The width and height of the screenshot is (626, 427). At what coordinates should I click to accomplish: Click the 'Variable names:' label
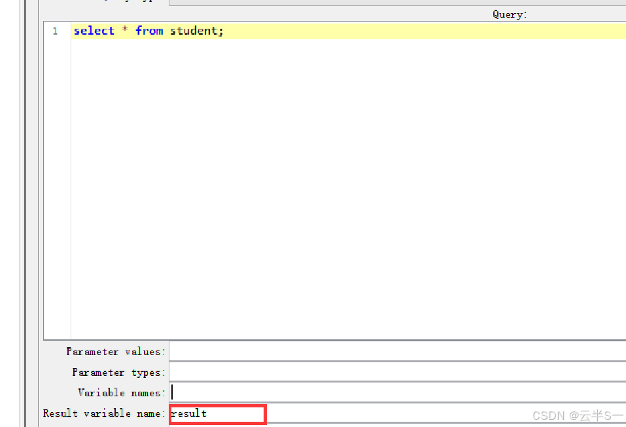tap(122, 393)
